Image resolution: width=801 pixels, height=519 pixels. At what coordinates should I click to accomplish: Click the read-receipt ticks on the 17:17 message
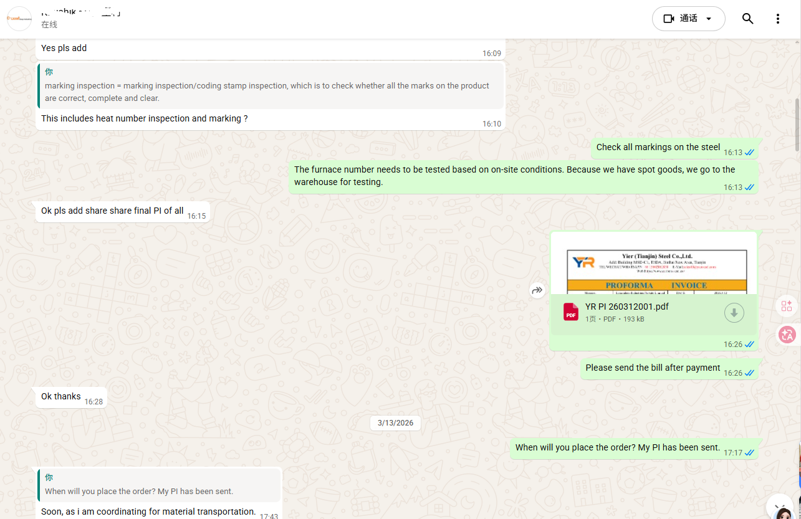[749, 453]
